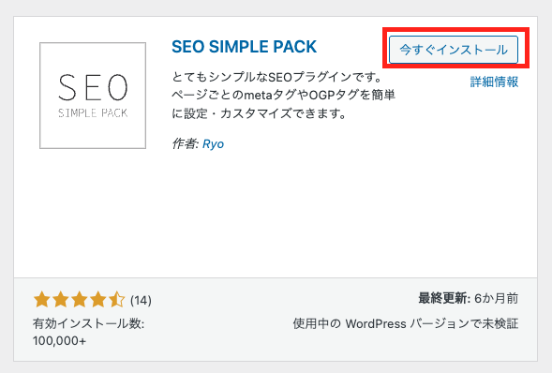Click the 作者: label
The width and height of the screenshot is (552, 373).
[186, 143]
